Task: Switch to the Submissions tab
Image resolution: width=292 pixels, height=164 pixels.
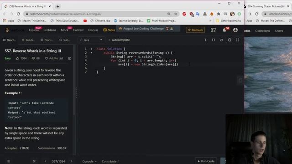Action: (x=65, y=40)
